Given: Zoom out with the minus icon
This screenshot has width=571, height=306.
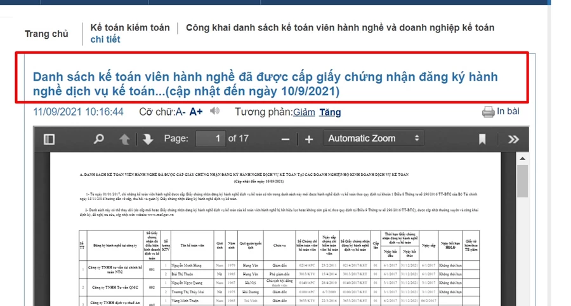Looking at the screenshot, I should click(285, 140).
